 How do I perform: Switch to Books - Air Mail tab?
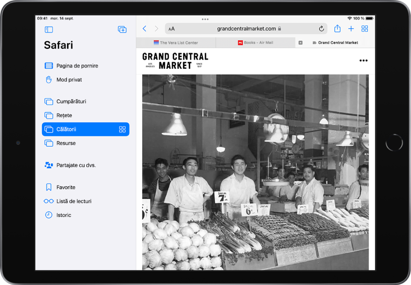pyautogui.click(x=256, y=43)
